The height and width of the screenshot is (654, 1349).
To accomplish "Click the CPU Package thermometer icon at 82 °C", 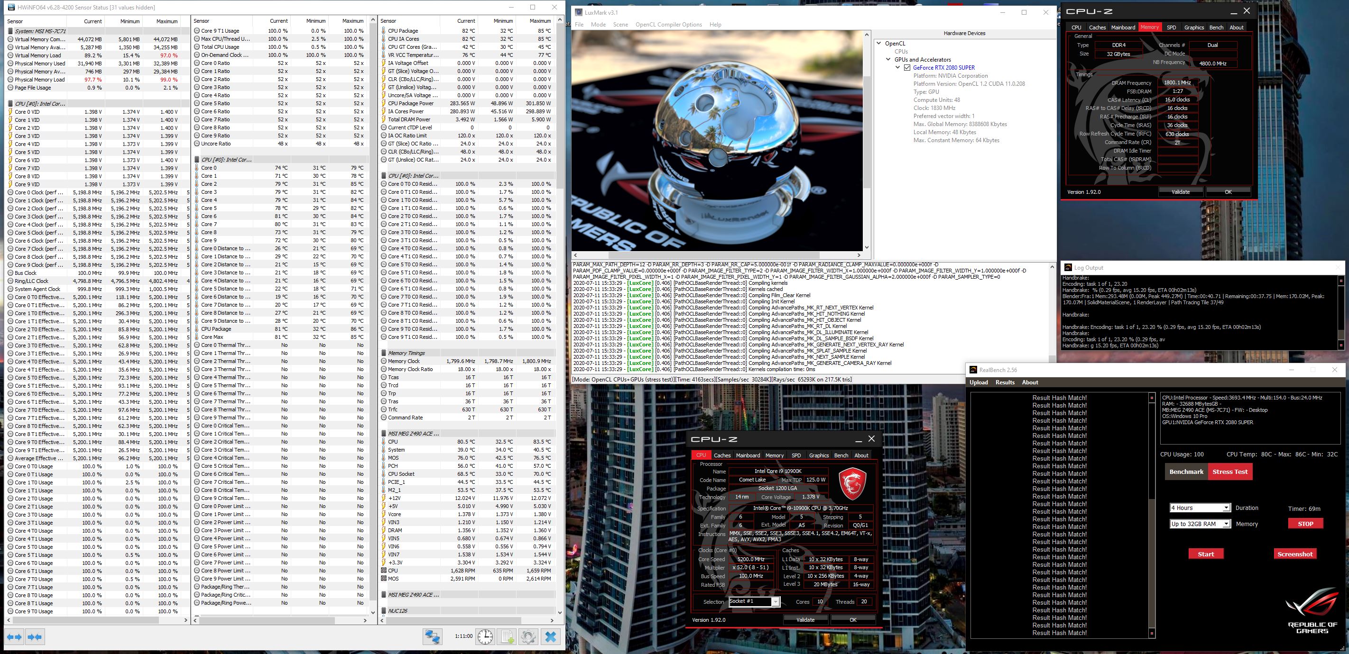I will (x=384, y=31).
